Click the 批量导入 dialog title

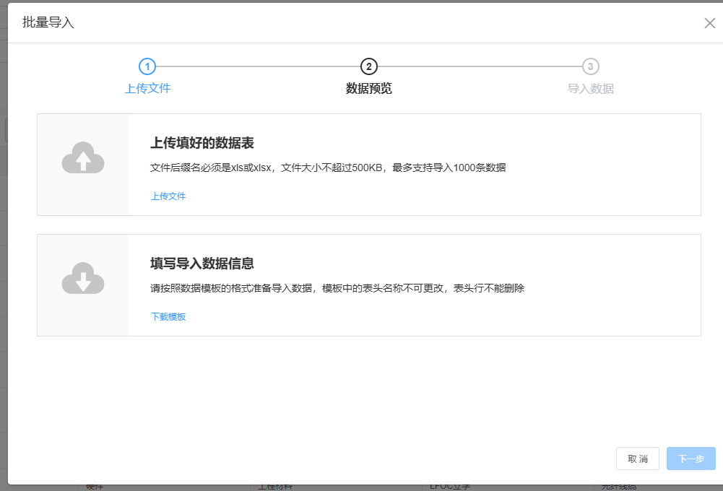click(x=48, y=22)
